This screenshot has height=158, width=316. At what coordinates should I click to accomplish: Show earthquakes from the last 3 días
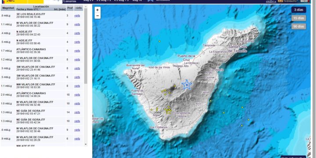point(299,10)
